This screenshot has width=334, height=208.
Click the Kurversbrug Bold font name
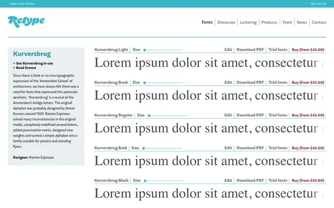111,148
